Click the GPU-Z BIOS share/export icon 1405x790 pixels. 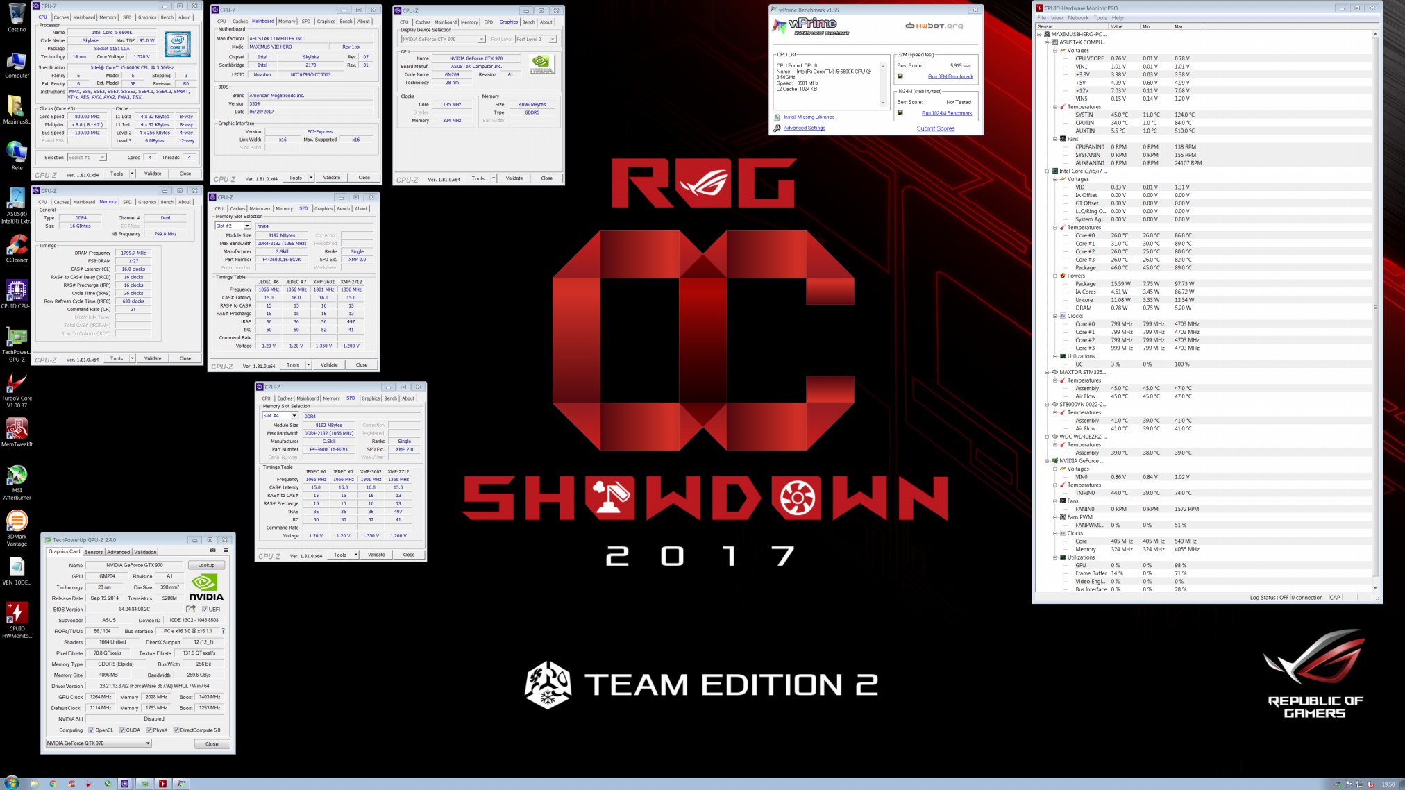click(191, 609)
